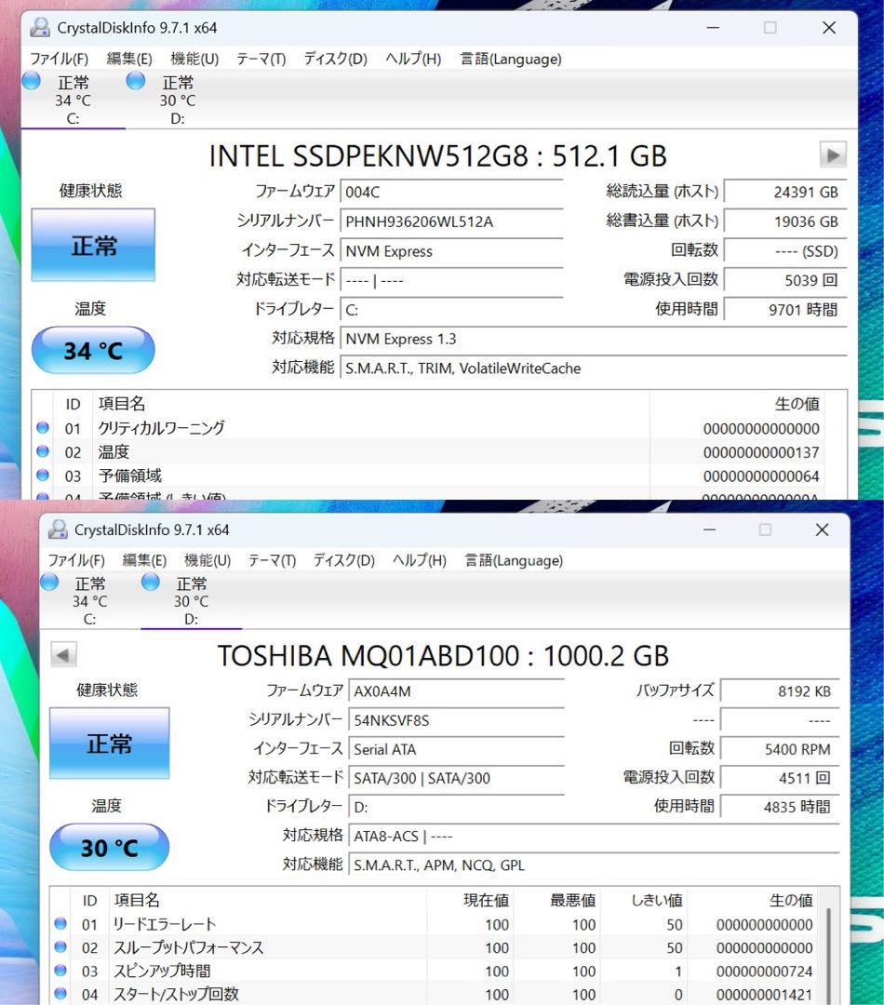Screen dimensions: 884x1005
Task: Click 正常 health status button for TOSHIBA disk
Action: click(x=110, y=744)
